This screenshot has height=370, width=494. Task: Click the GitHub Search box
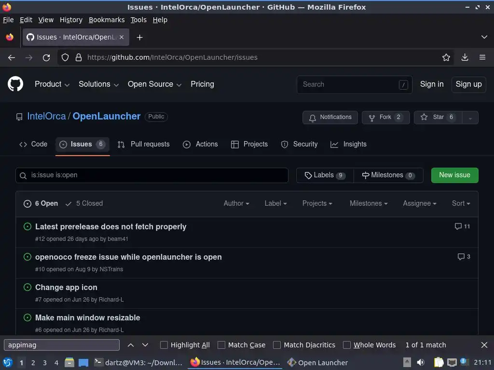[355, 84]
